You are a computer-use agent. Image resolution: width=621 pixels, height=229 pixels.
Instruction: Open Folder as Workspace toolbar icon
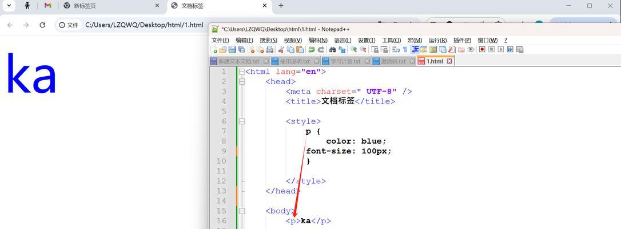pyautogui.click(x=461, y=50)
